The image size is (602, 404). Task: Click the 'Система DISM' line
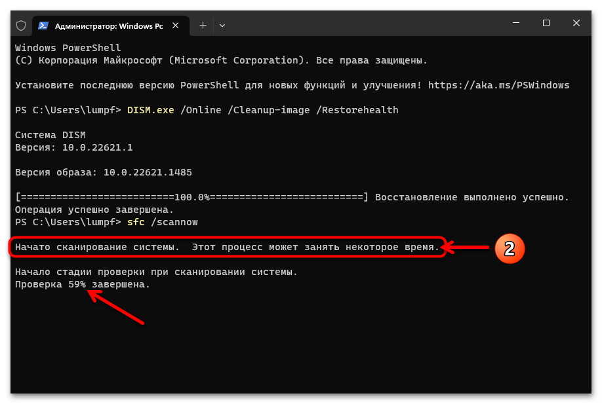(x=50, y=135)
